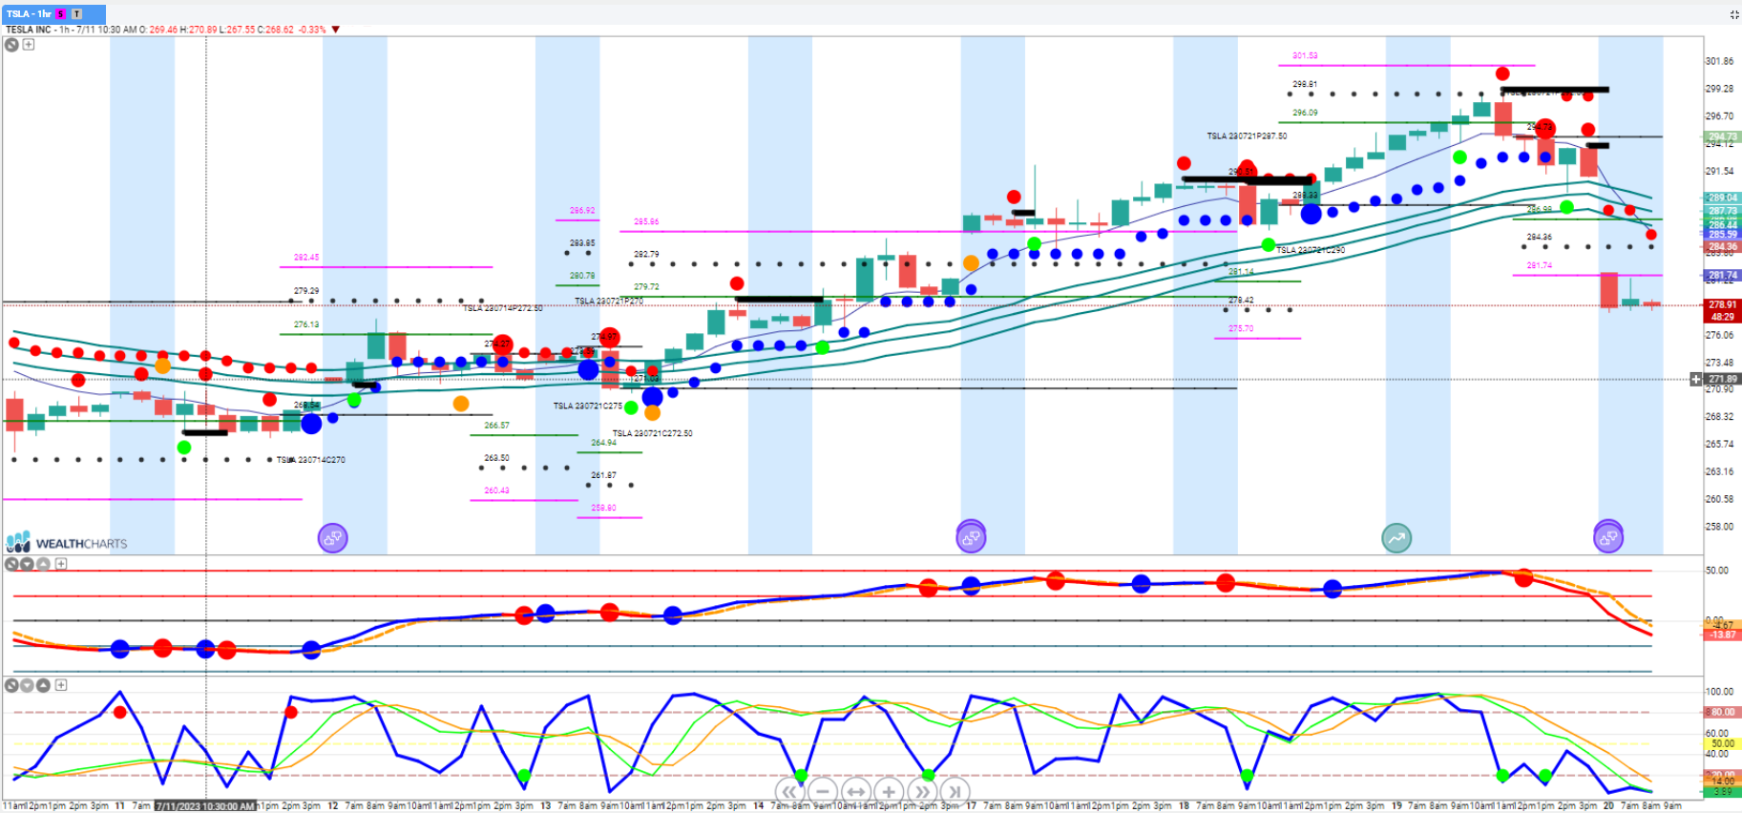The image size is (1742, 813).
Task: Add indicator to the bottom stochastic pane
Action: point(61,685)
